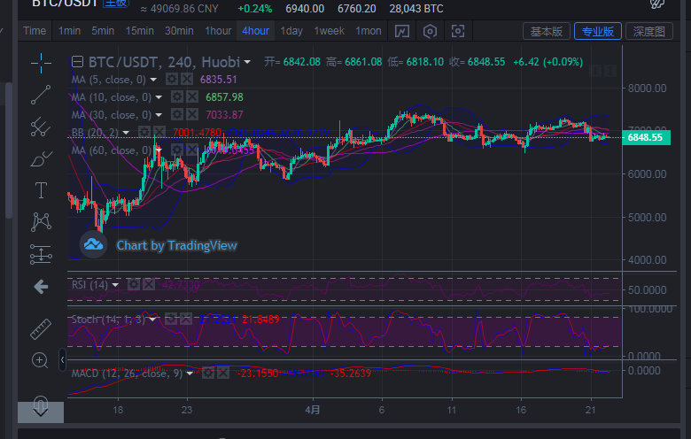Image resolution: width=691 pixels, height=439 pixels.
Task: Click the MA5 value 6835.51
Action: click(x=219, y=80)
